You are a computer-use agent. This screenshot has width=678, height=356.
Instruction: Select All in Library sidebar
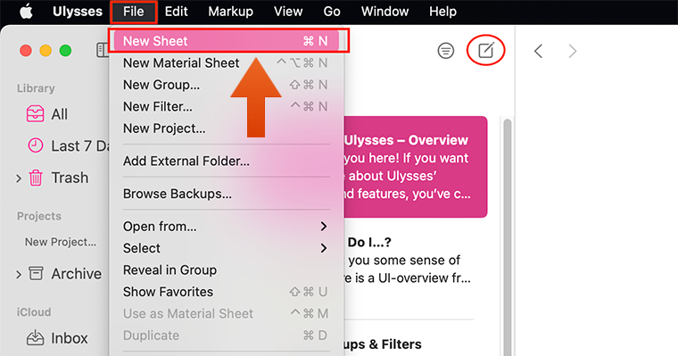click(x=59, y=114)
